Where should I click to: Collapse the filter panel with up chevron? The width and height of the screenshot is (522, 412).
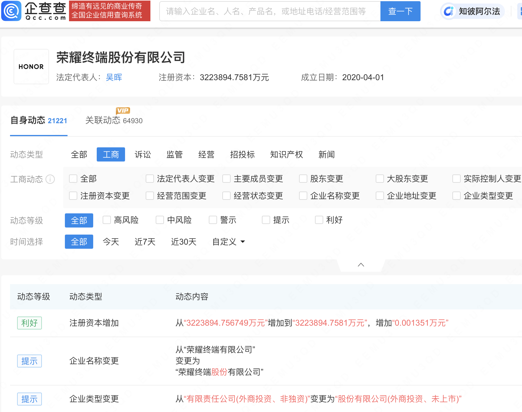(361, 265)
